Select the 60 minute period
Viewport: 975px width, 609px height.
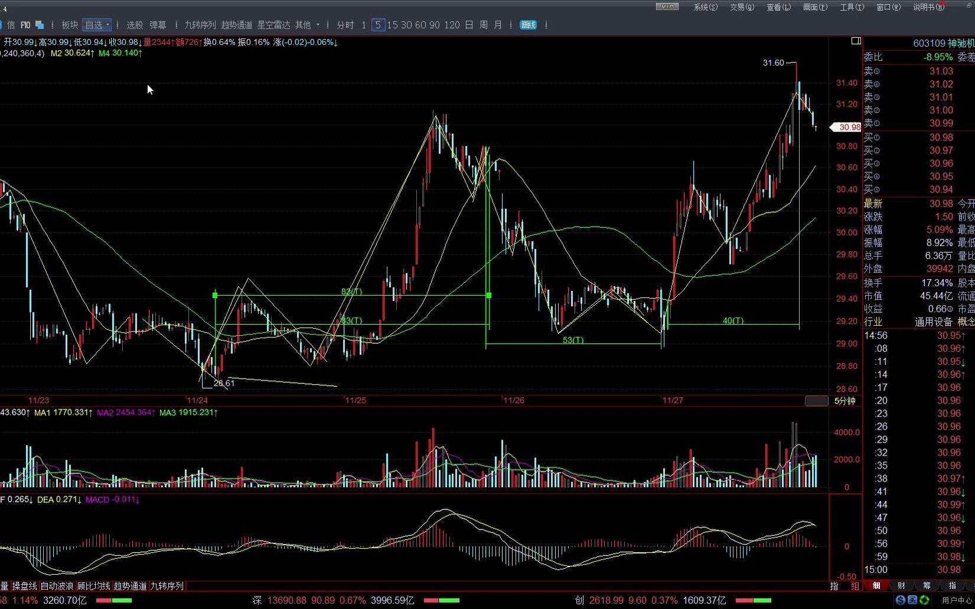(420, 25)
